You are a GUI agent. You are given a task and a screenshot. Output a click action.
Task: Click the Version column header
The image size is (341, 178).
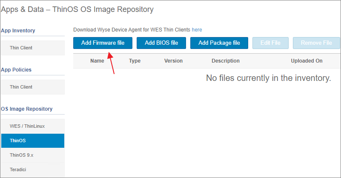173,61
